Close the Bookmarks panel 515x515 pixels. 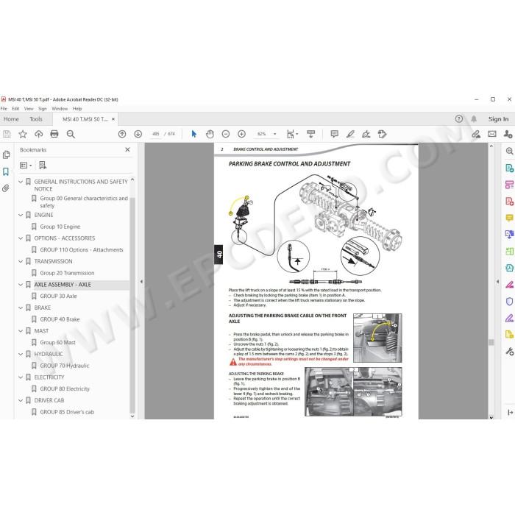click(127, 150)
